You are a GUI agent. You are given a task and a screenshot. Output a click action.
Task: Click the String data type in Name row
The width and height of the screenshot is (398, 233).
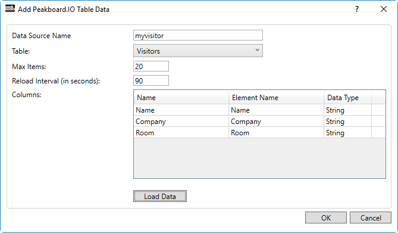pos(348,110)
